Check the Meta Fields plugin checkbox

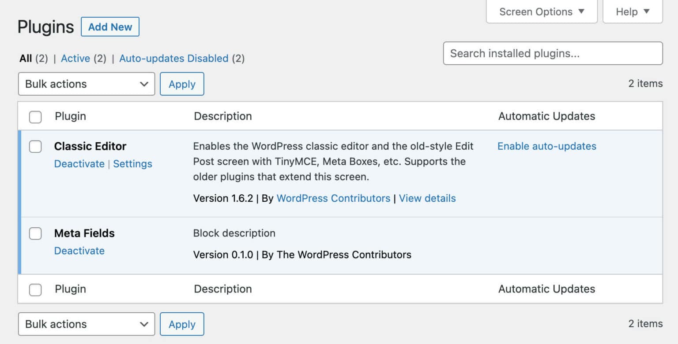[35, 233]
